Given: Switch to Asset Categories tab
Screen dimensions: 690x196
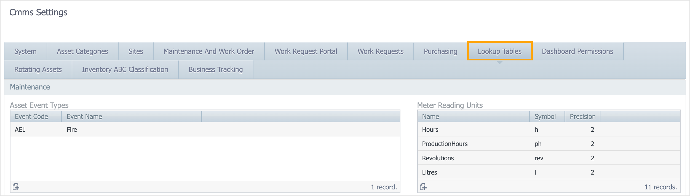Looking at the screenshot, I should coord(82,51).
